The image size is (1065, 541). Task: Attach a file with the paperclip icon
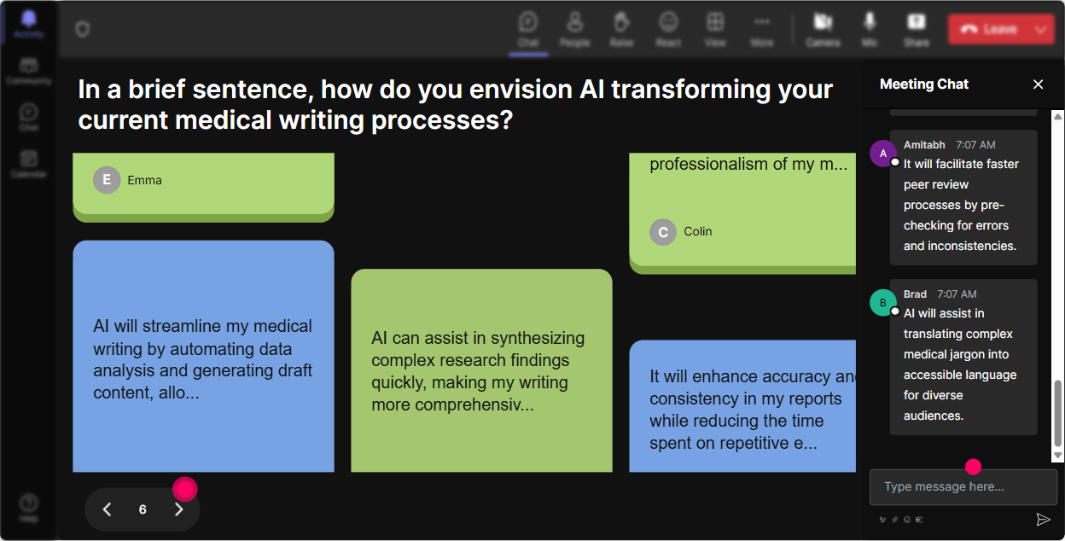tap(895, 520)
